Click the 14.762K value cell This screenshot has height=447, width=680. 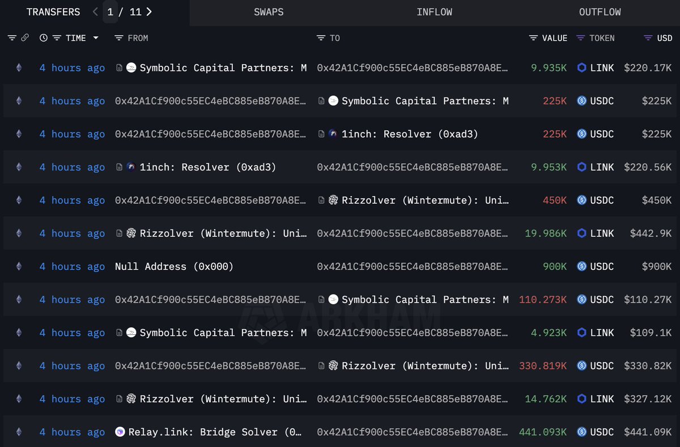546,399
